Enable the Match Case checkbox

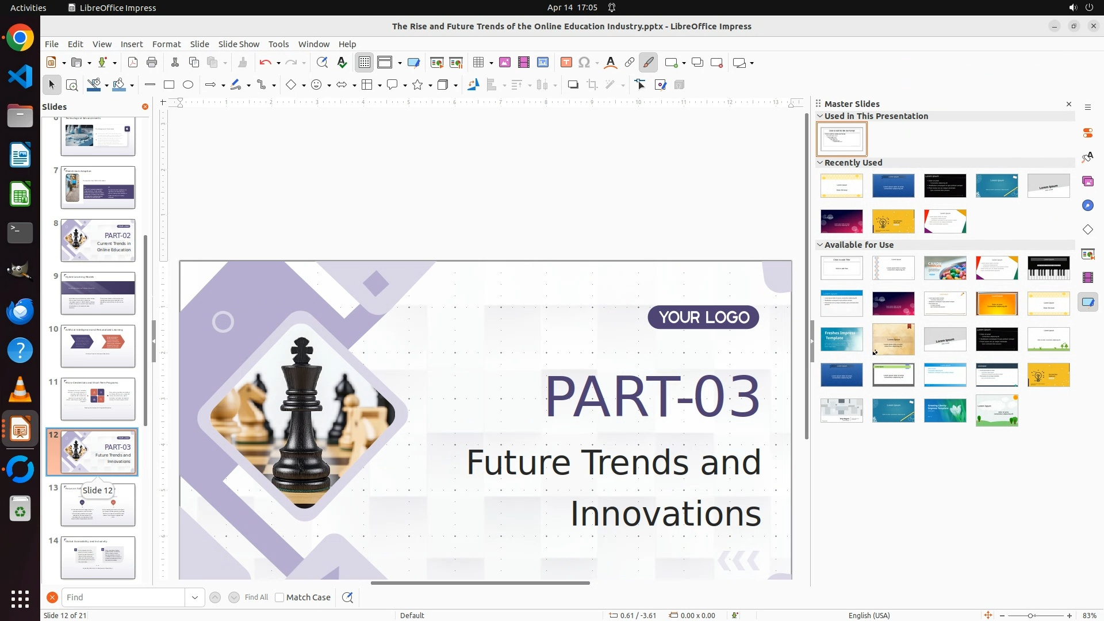279,597
